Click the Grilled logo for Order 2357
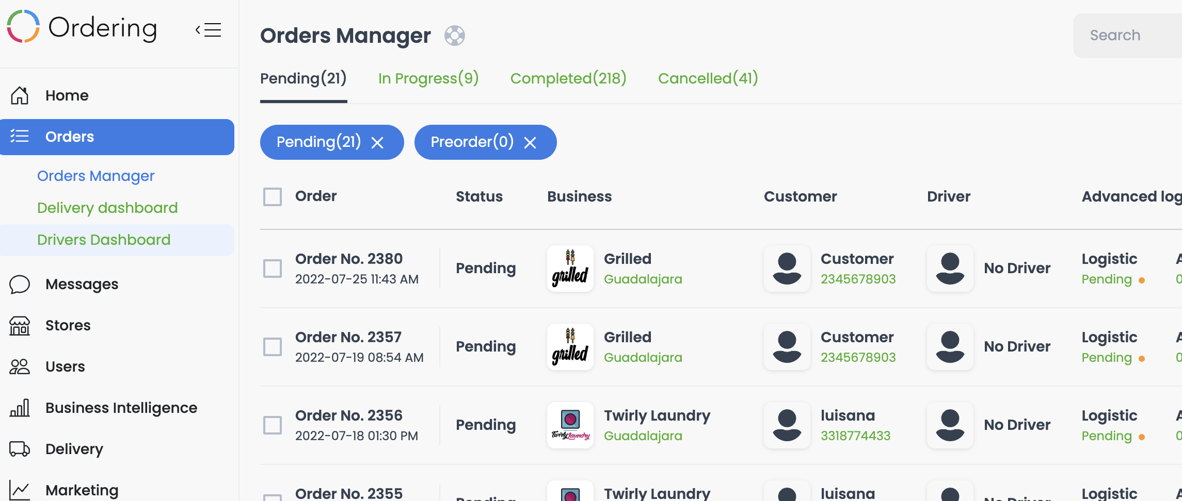Viewport: 1182px width, 501px height. (570, 347)
